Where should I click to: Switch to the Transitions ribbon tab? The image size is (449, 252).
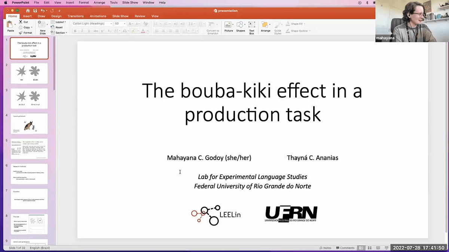[x=76, y=16]
